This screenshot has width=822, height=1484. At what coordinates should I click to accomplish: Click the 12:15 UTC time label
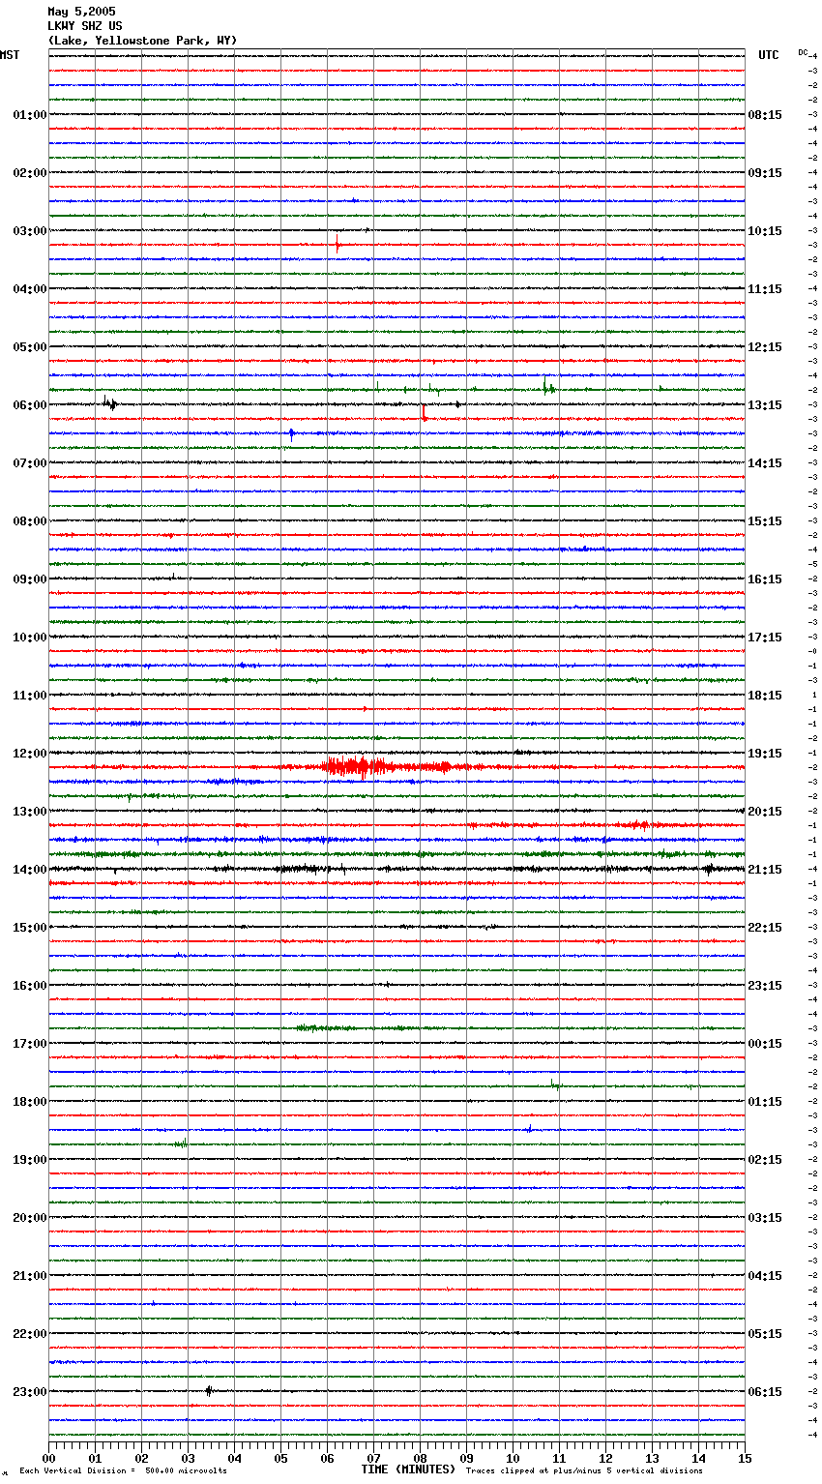765,347
